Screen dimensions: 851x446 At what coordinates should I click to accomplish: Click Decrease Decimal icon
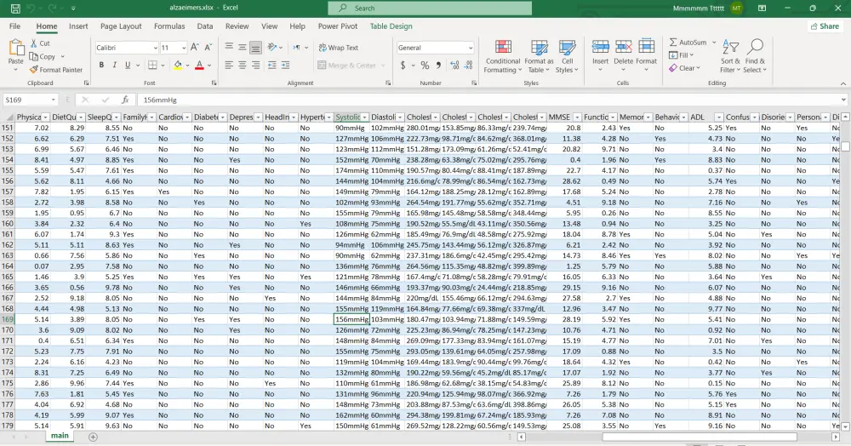point(468,65)
